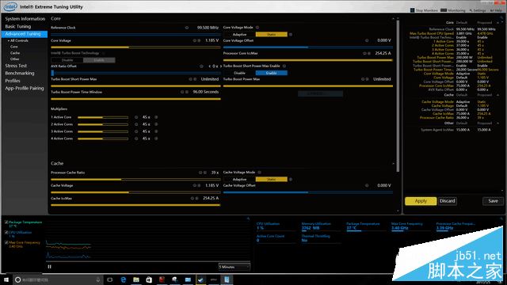Open Settings in the top toolbar

478,10
